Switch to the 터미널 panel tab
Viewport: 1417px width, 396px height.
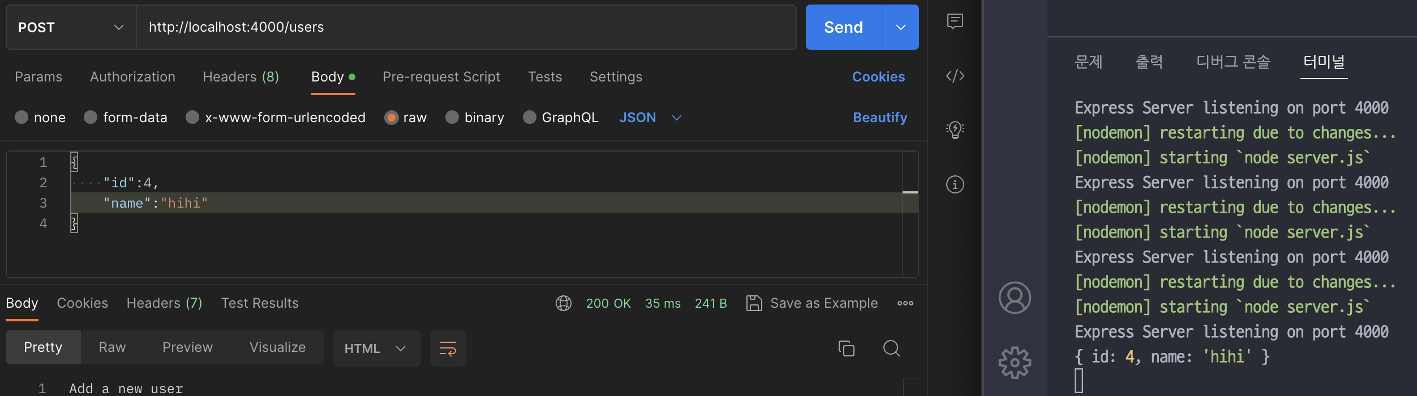[1324, 62]
